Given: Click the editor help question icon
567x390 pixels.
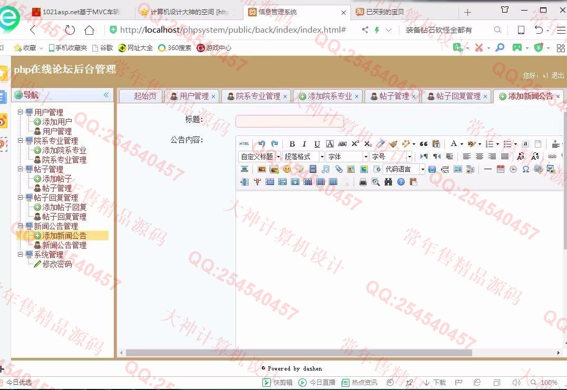Looking at the screenshot, I should coord(401,182).
